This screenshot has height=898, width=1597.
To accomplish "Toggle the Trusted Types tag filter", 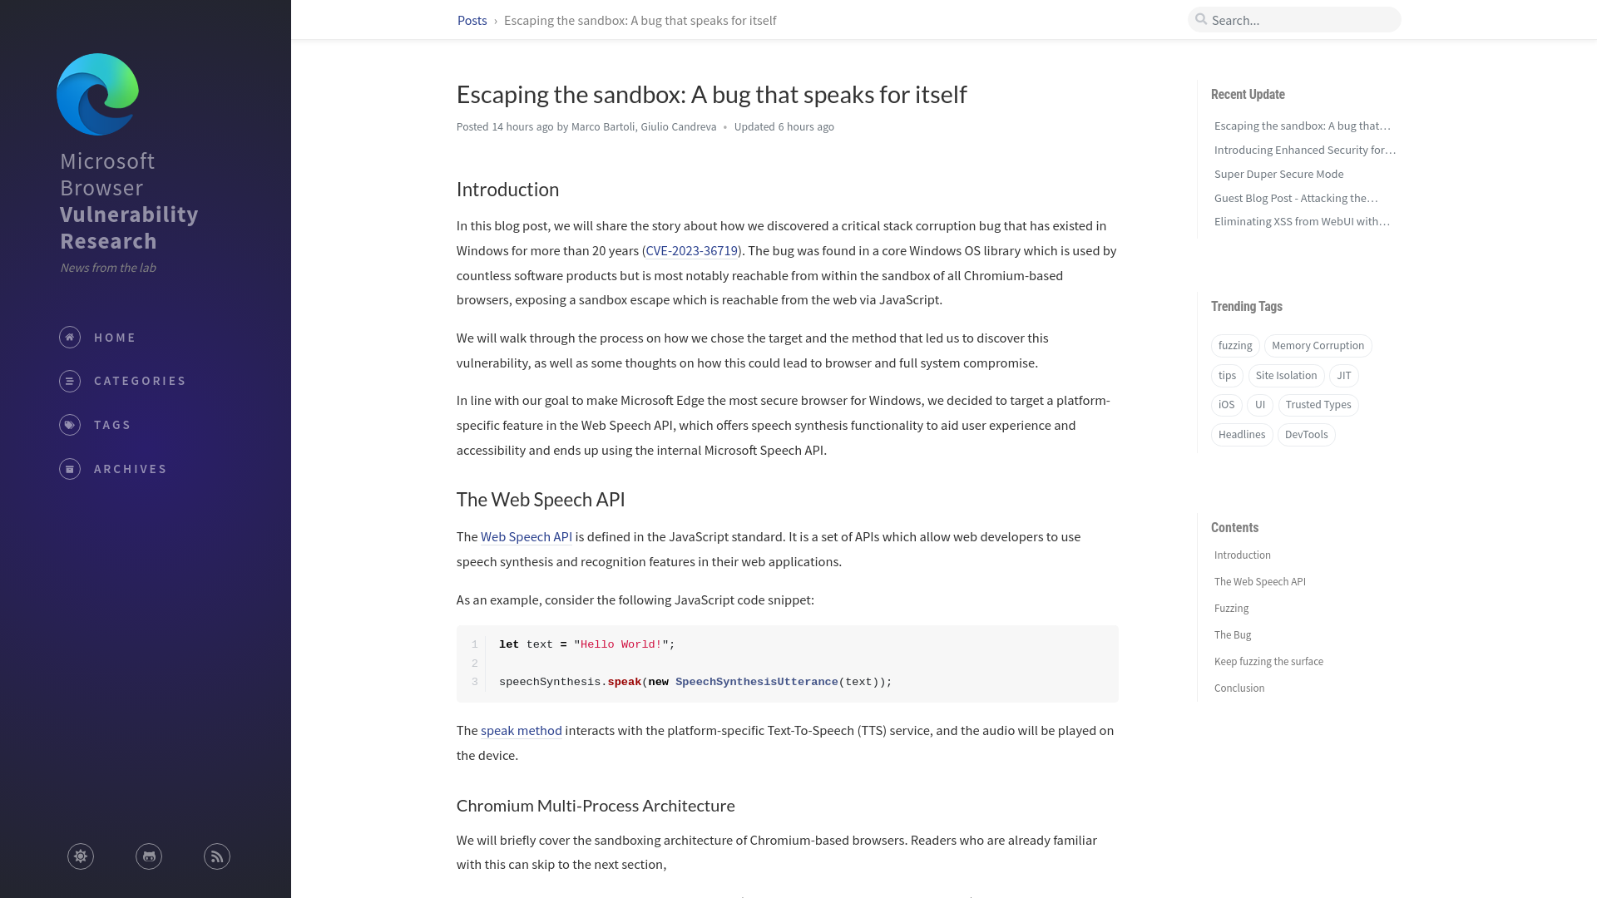I will click(1318, 405).
